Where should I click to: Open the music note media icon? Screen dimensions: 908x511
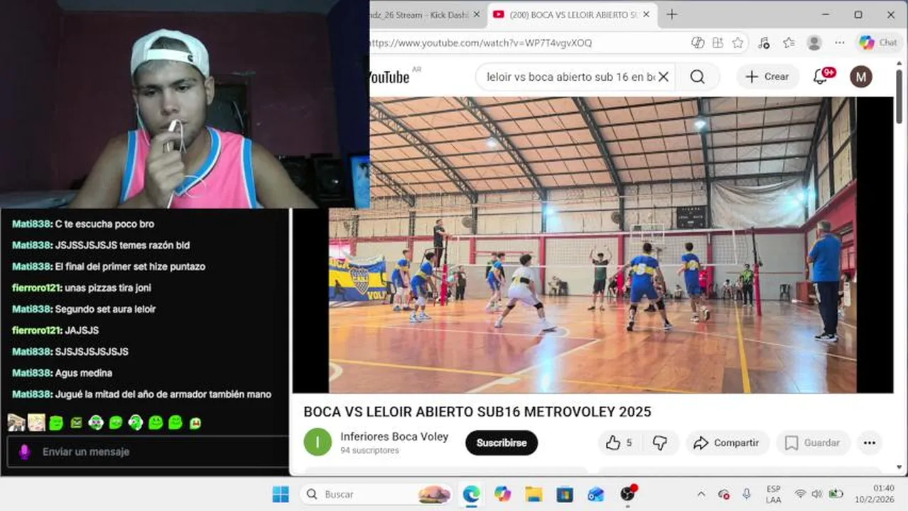764,43
